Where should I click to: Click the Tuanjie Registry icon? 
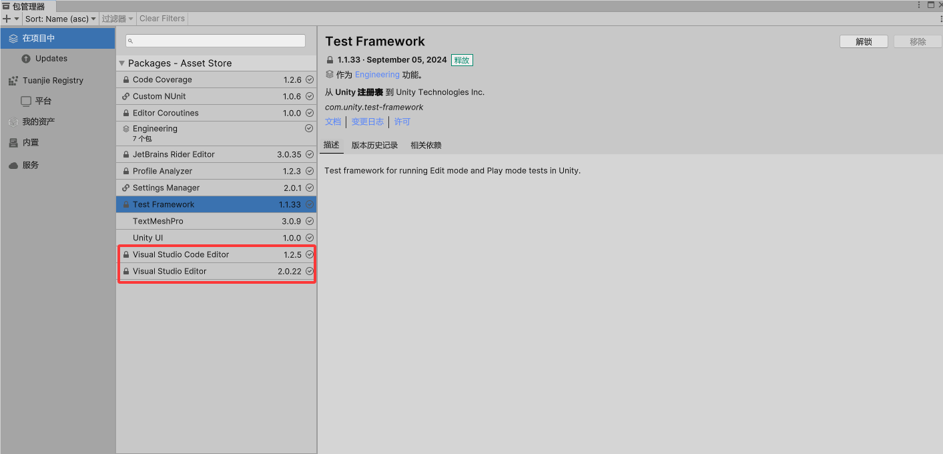13,81
